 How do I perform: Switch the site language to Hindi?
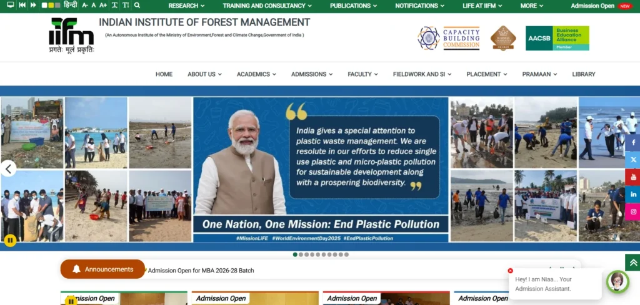[71, 5]
